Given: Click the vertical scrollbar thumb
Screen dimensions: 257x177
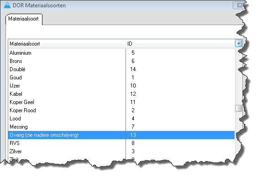Looking at the screenshot, I should pyautogui.click(x=238, y=109).
